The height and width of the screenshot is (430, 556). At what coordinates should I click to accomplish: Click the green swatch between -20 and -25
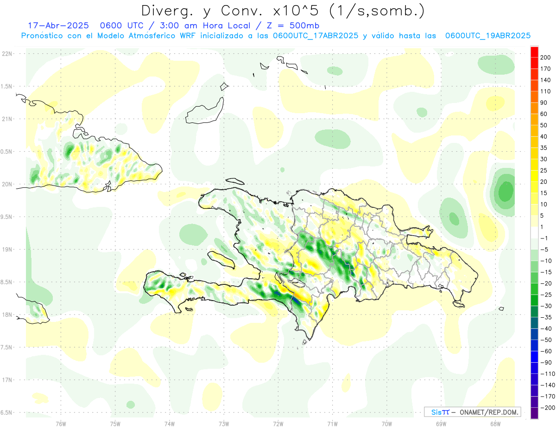tap(535, 289)
